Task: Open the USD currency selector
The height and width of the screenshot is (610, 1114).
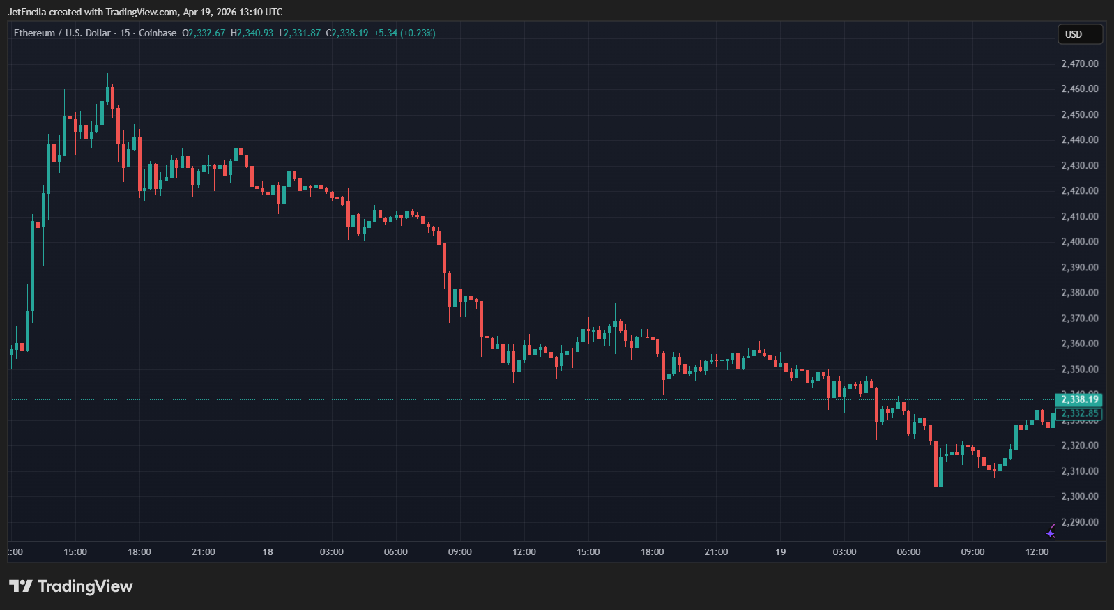Action: (x=1080, y=34)
